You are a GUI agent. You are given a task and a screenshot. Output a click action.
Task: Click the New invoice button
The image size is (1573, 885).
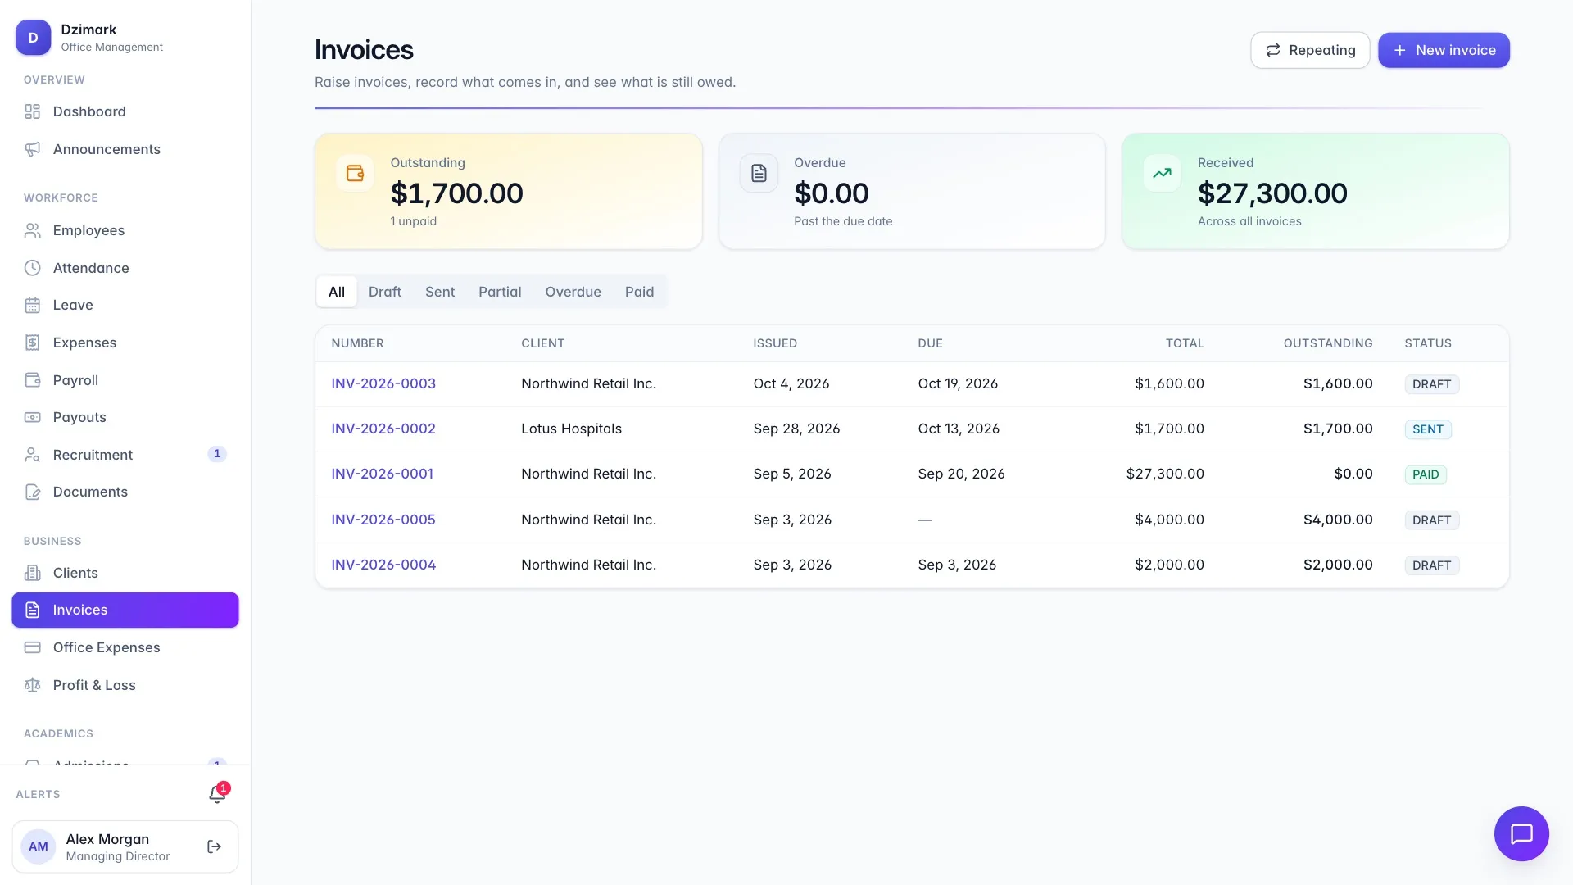pyautogui.click(x=1444, y=50)
